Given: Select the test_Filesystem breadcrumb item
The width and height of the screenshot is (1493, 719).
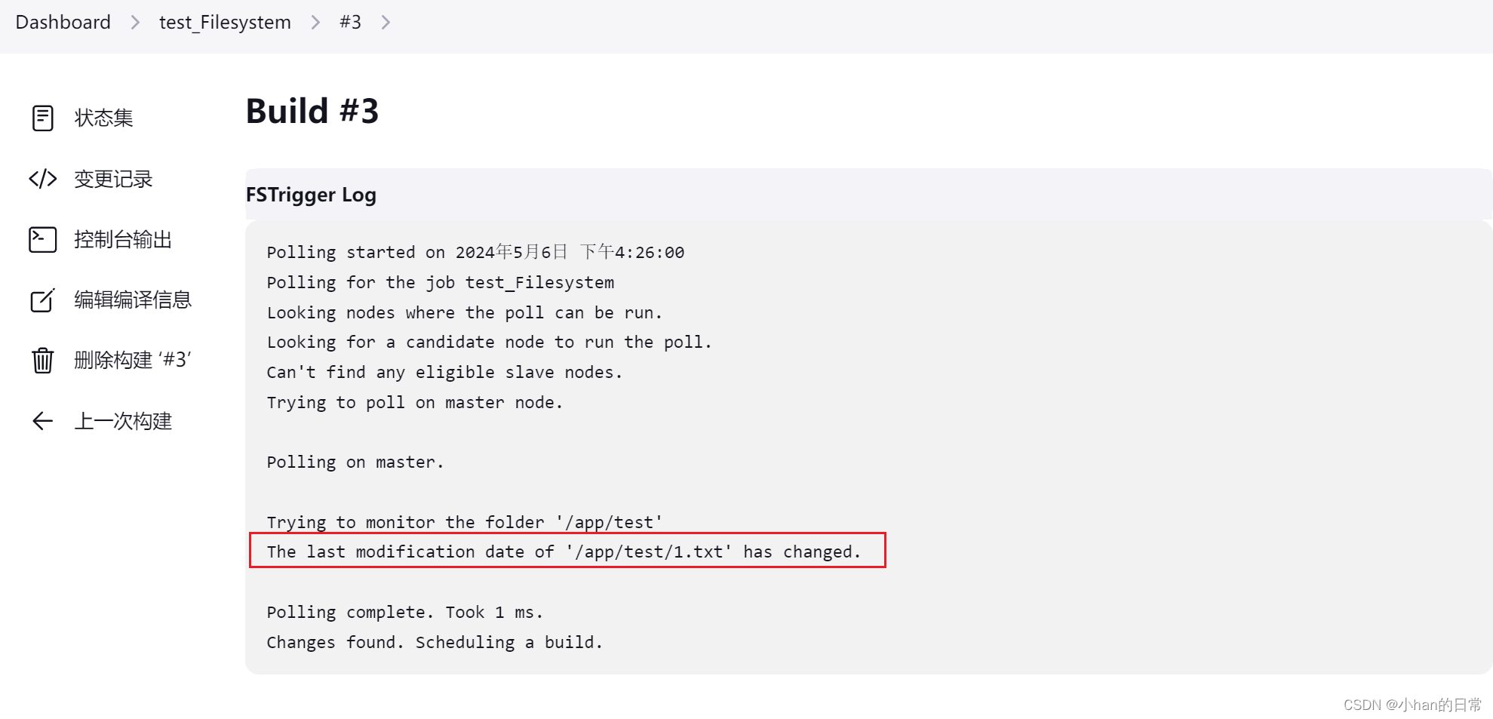Looking at the screenshot, I should (x=224, y=22).
